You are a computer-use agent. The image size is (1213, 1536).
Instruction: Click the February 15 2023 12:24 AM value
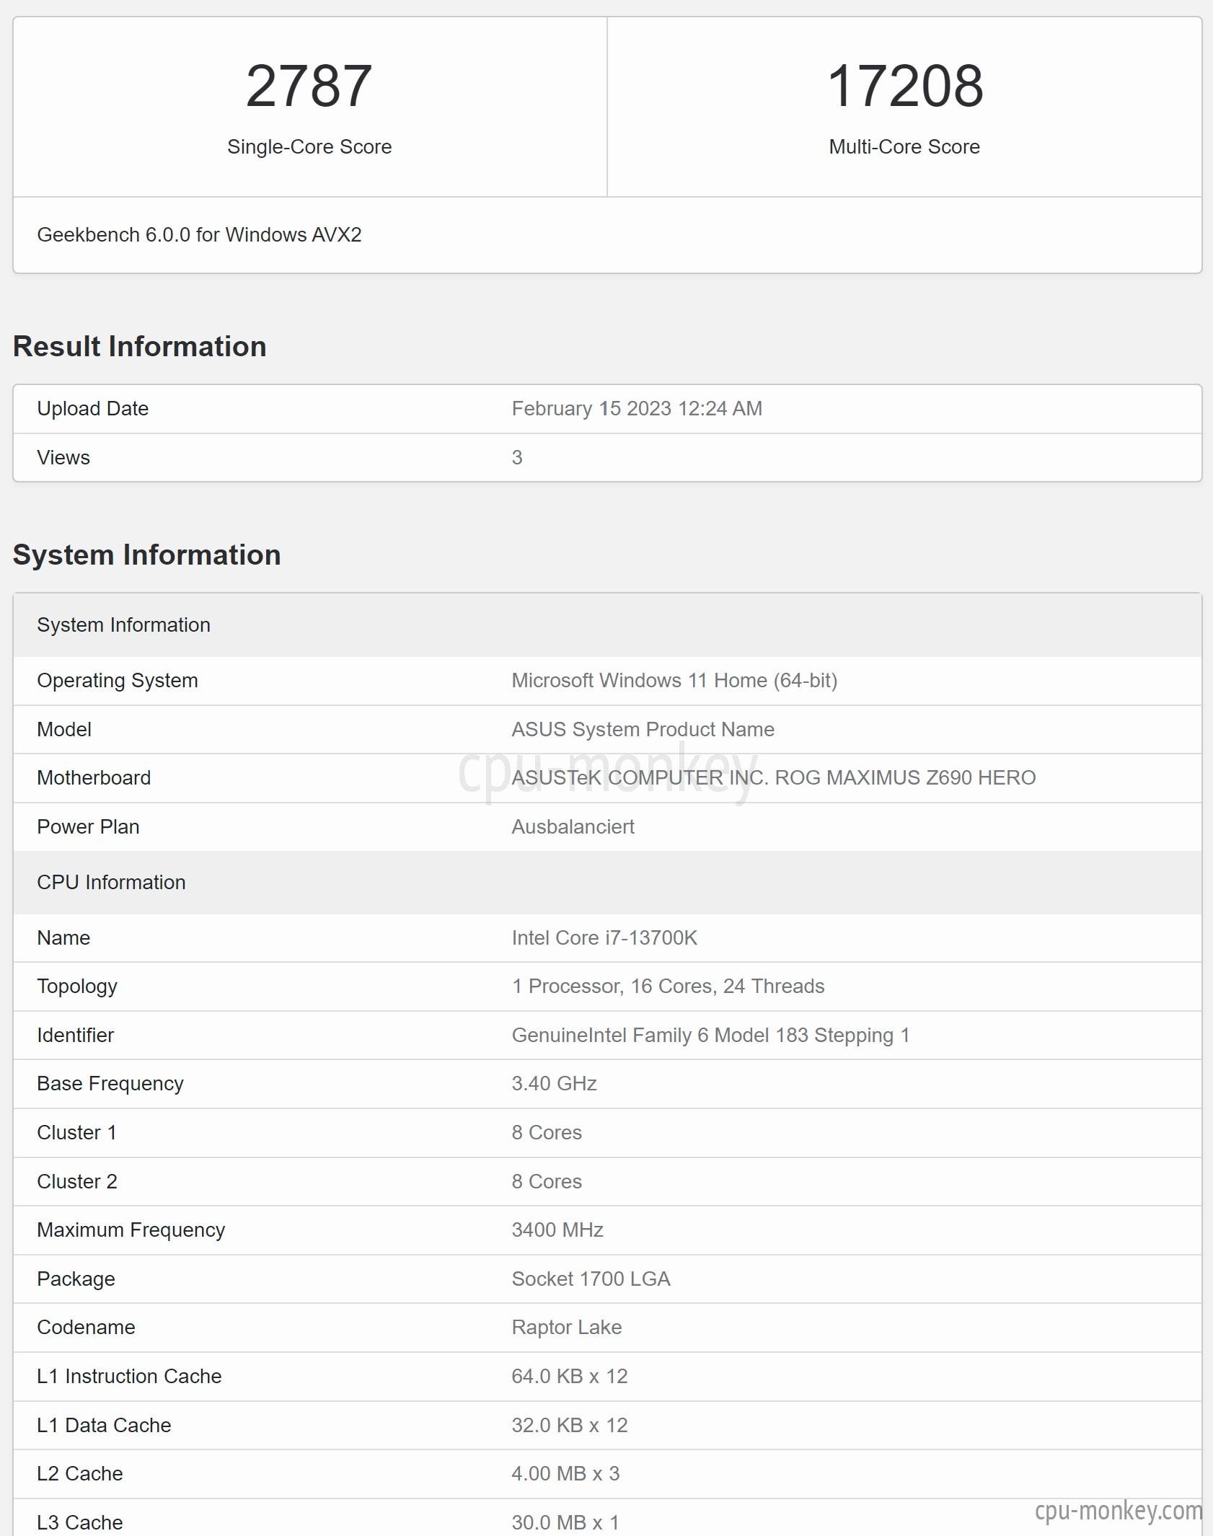pos(637,408)
